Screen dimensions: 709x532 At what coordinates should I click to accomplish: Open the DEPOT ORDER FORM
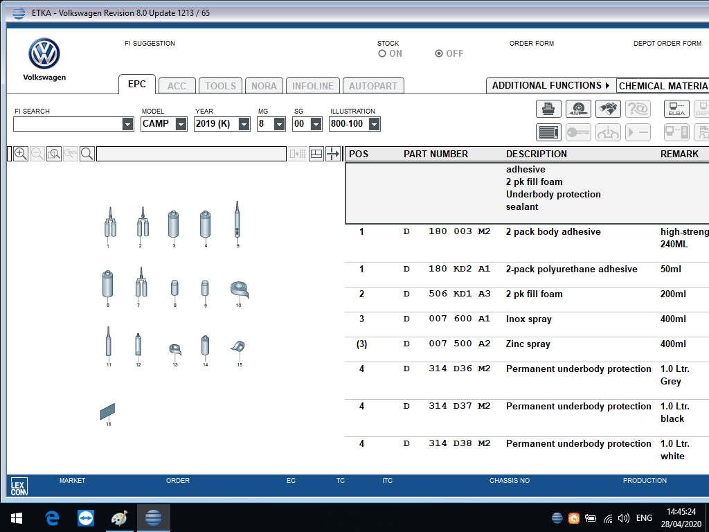[x=667, y=44]
